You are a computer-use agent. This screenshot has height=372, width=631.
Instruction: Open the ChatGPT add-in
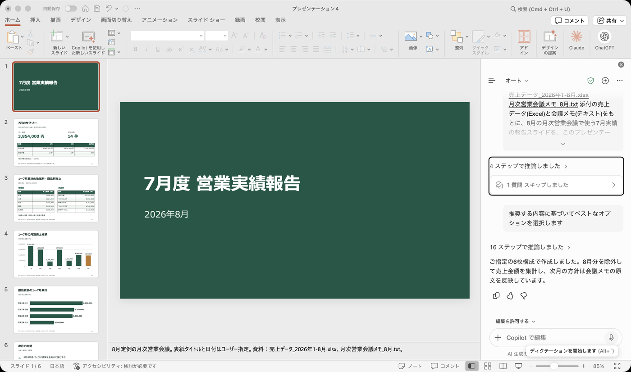click(604, 40)
